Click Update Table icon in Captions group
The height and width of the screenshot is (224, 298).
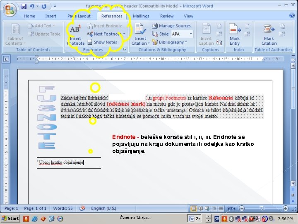point(219,34)
